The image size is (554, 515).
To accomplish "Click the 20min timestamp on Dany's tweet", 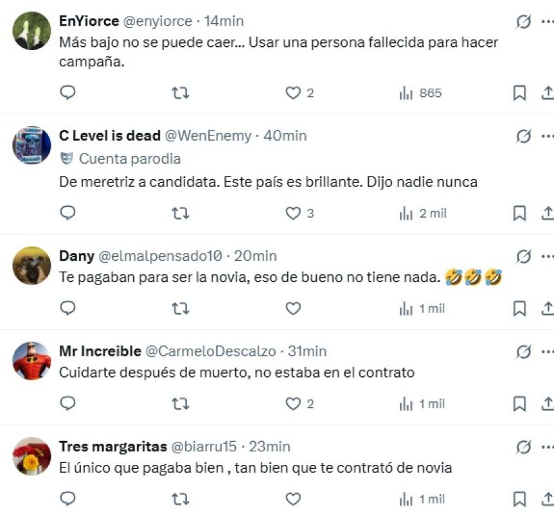I will pos(256,256).
